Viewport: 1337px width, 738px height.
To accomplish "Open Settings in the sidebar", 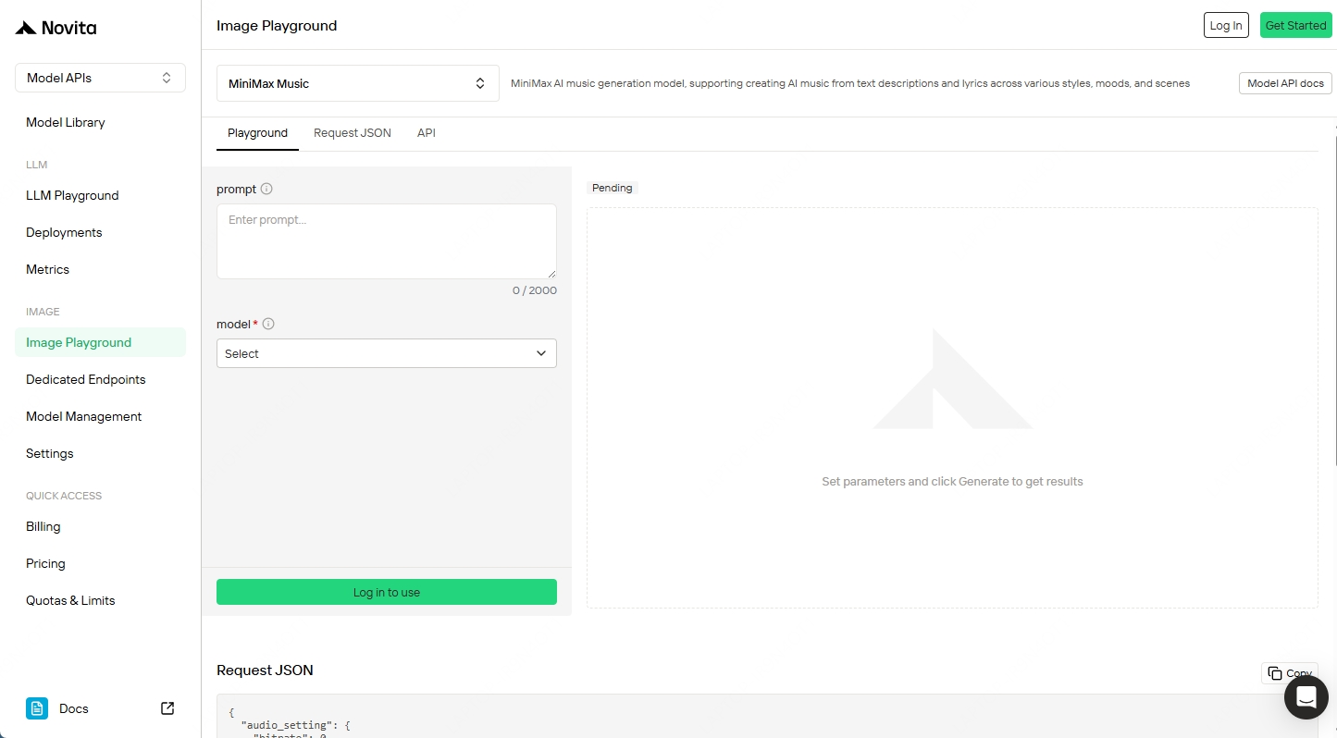I will [49, 453].
